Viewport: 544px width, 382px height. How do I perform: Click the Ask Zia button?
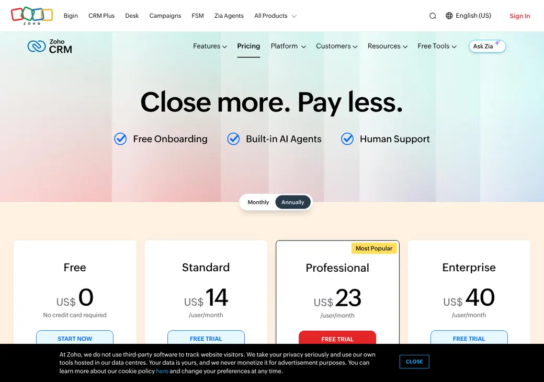click(487, 46)
